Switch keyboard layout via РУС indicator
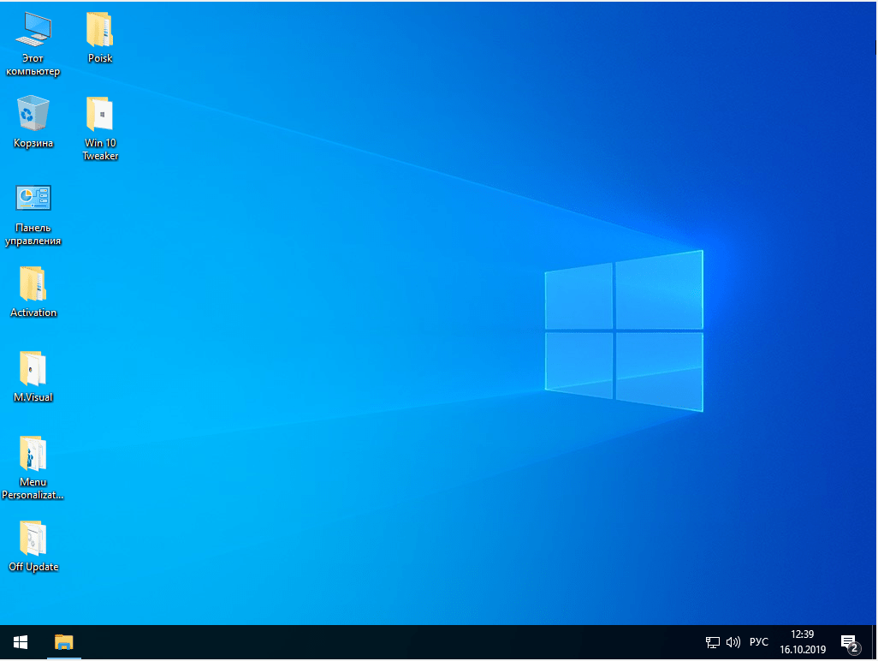 (x=758, y=641)
